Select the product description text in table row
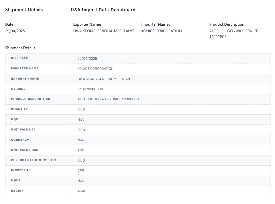275x204 pixels. (108, 99)
